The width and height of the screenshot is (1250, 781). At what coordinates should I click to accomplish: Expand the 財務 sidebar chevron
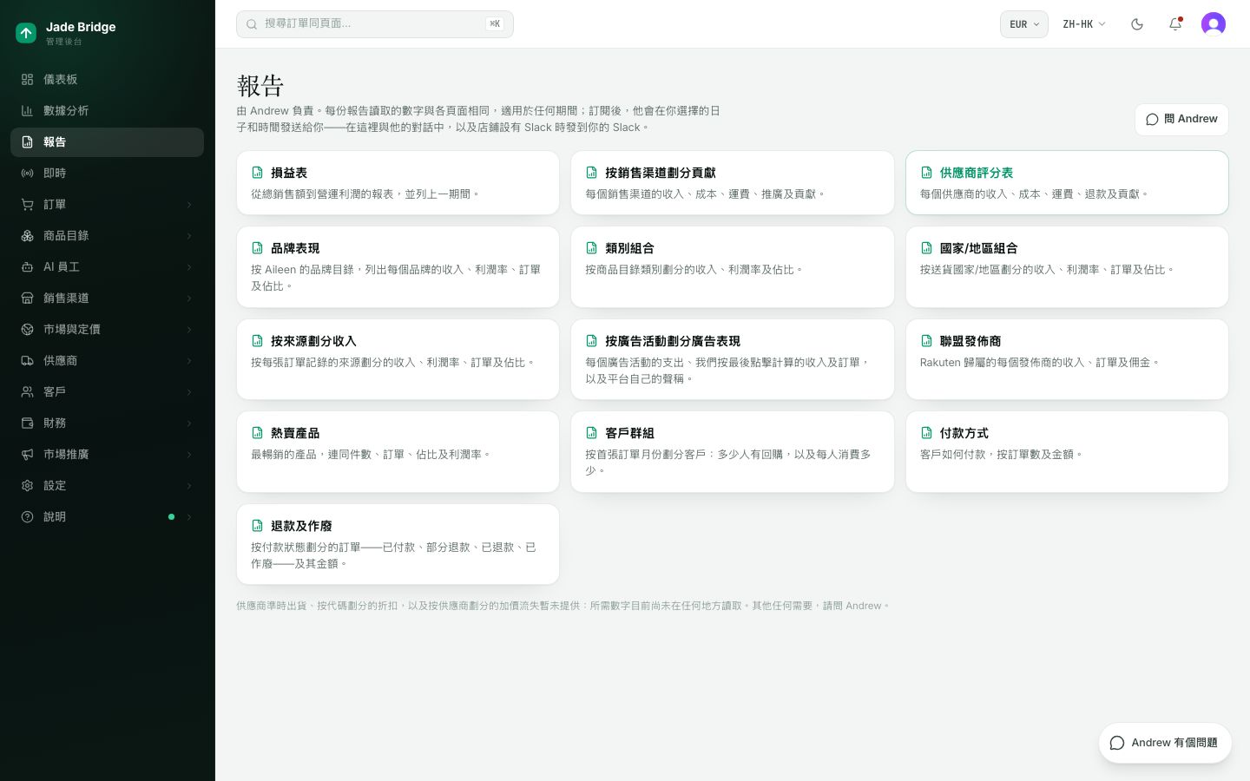click(x=188, y=423)
